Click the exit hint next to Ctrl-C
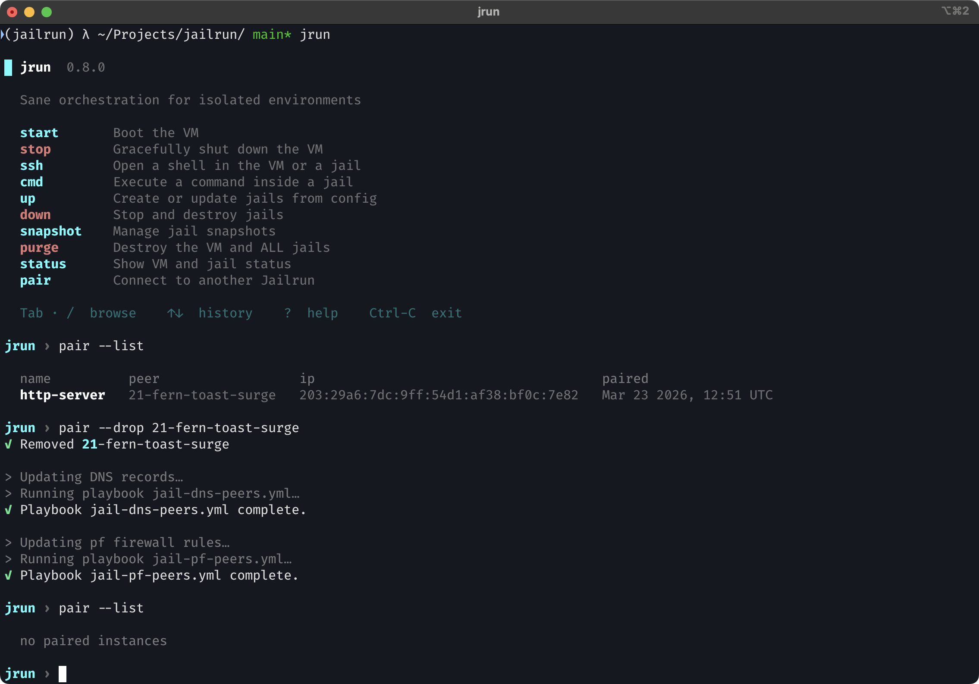This screenshot has height=684, width=979. click(x=446, y=313)
